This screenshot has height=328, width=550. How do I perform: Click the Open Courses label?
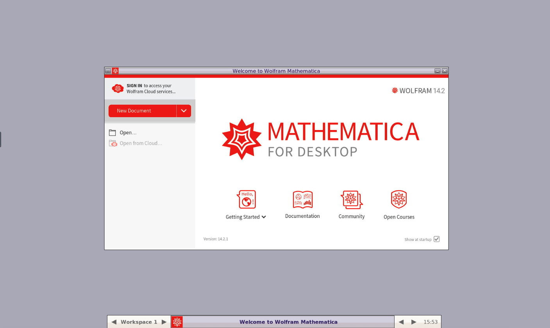click(399, 217)
